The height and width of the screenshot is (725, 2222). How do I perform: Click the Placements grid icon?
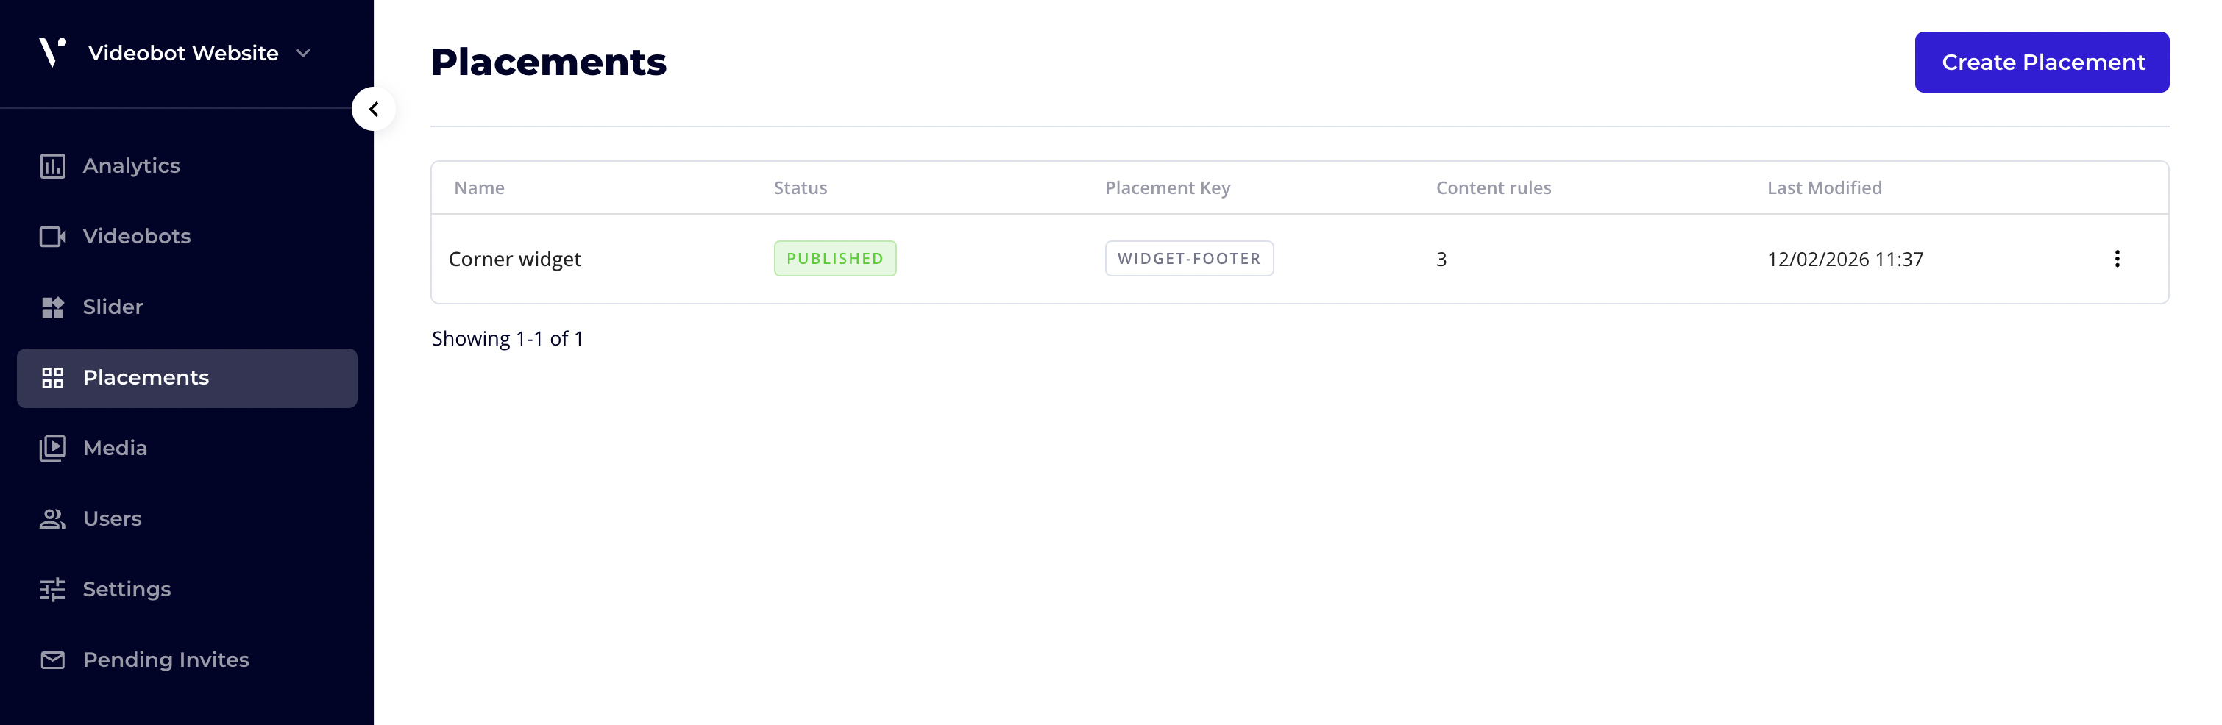click(53, 378)
